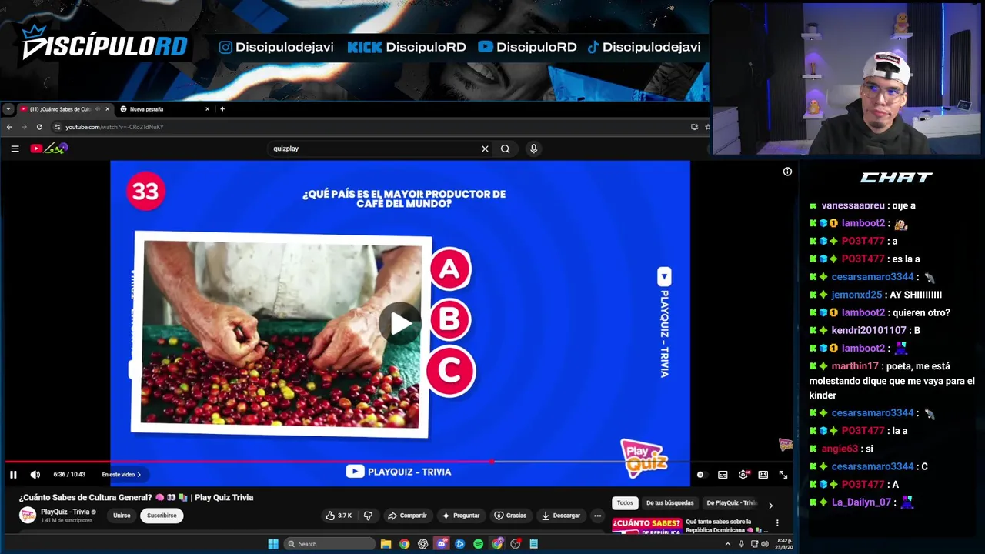The height and width of the screenshot is (554, 985).
Task: Open ChatGPT app from taskbar
Action: (x=423, y=544)
